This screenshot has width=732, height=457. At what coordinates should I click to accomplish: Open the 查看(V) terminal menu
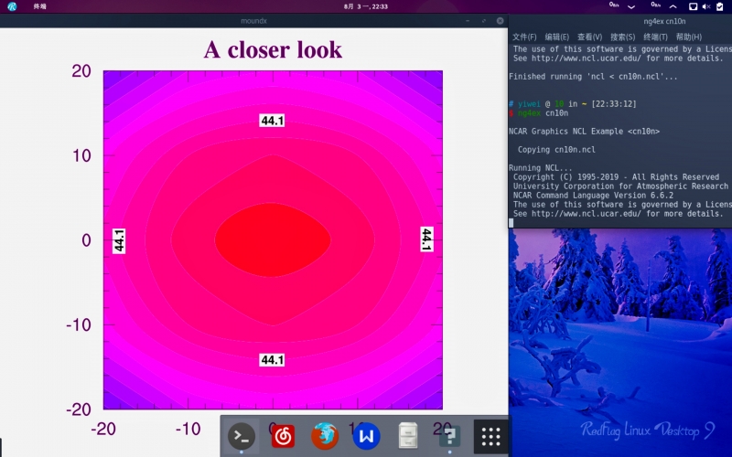point(590,37)
